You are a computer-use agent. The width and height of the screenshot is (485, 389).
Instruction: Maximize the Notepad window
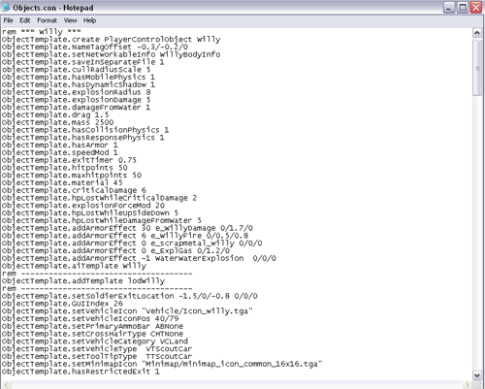[463, 8]
